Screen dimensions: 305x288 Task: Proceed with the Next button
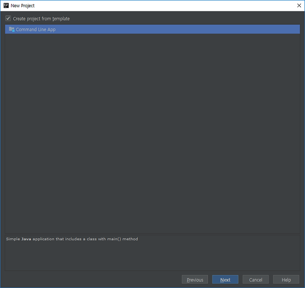(225, 280)
